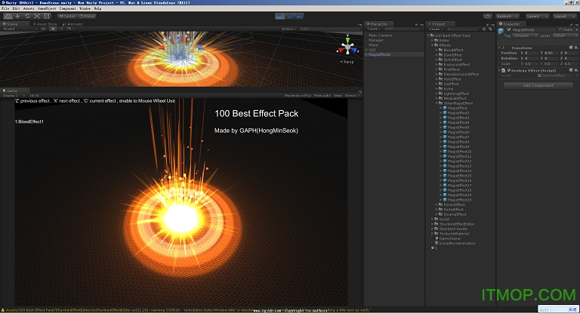
Task: Click the Step frame button
Action: click(299, 17)
